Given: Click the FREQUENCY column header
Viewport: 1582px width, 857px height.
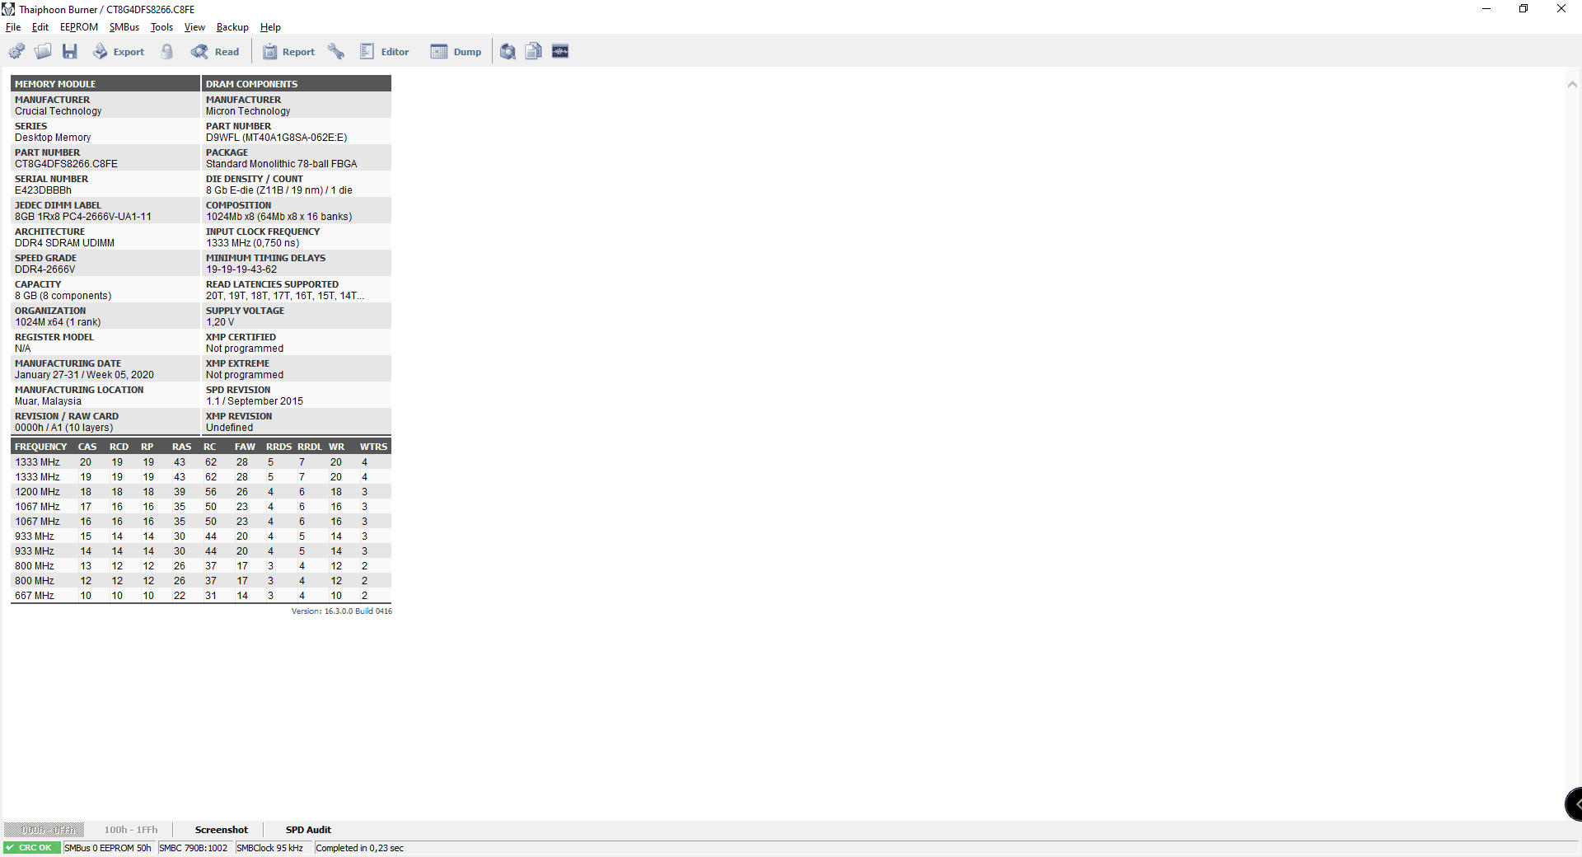Looking at the screenshot, I should (x=41, y=447).
